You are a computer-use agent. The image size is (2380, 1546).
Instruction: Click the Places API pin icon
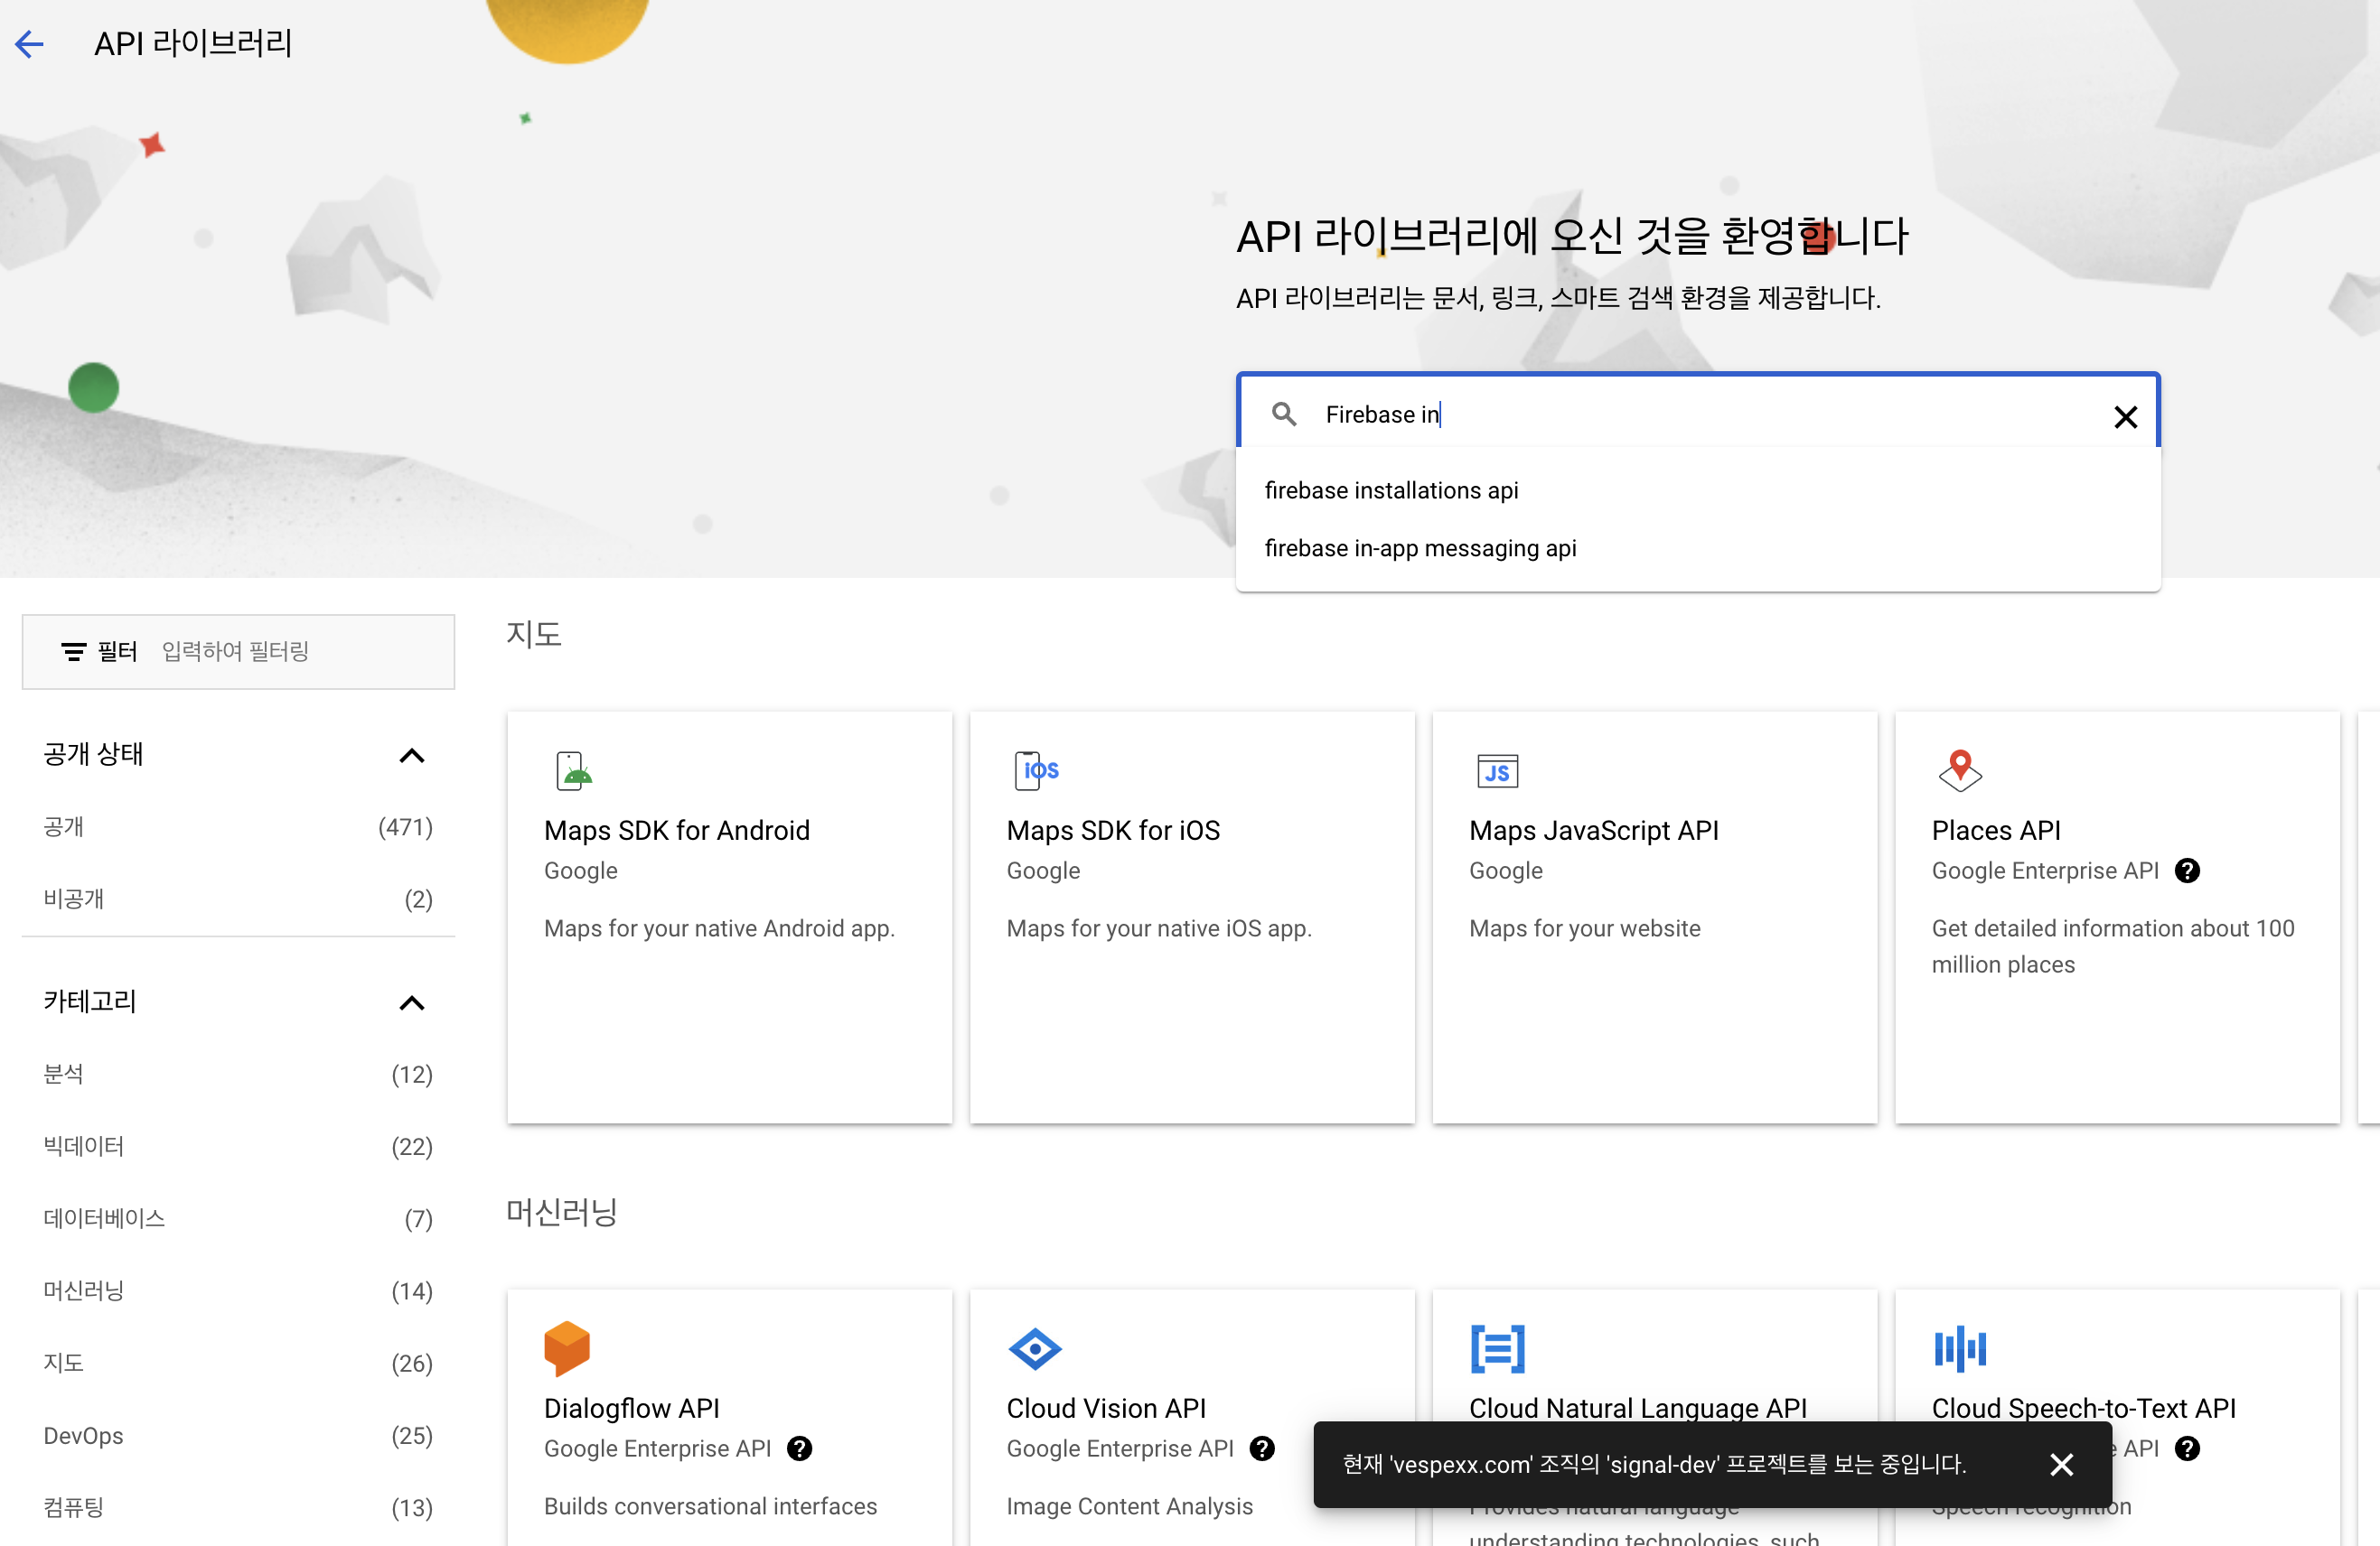coord(1959,770)
